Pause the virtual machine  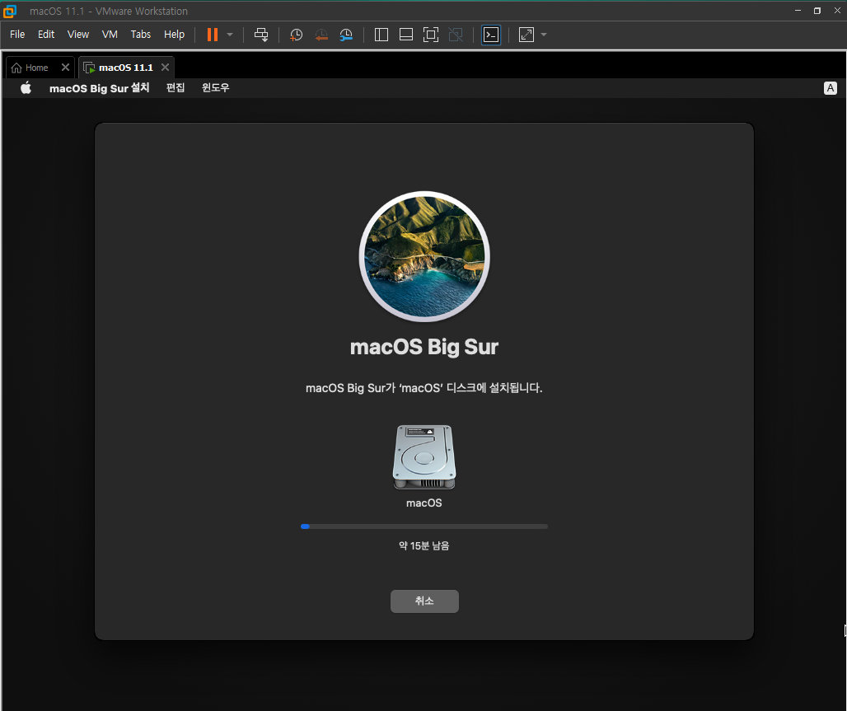(213, 35)
